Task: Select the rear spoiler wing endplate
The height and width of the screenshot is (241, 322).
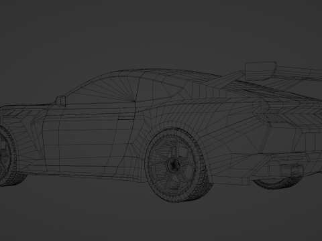Action: coord(261,72)
